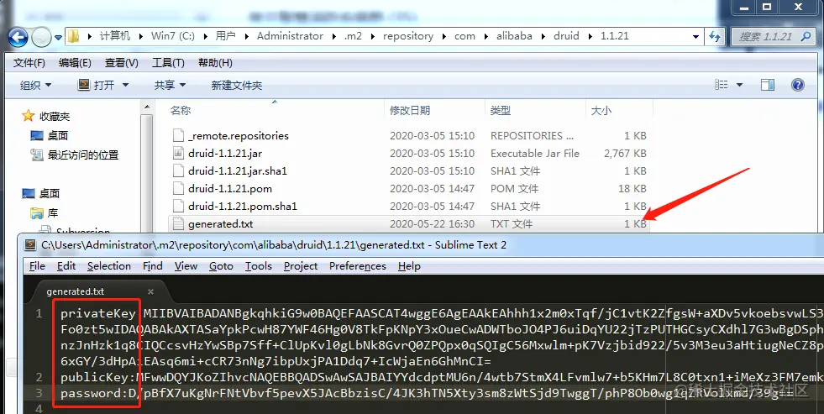Click the Sublime Text title bar icon
This screenshot has height=414, width=824.
(x=30, y=245)
